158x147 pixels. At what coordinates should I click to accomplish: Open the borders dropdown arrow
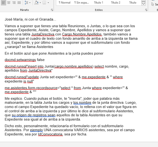[x=48, y=3]
